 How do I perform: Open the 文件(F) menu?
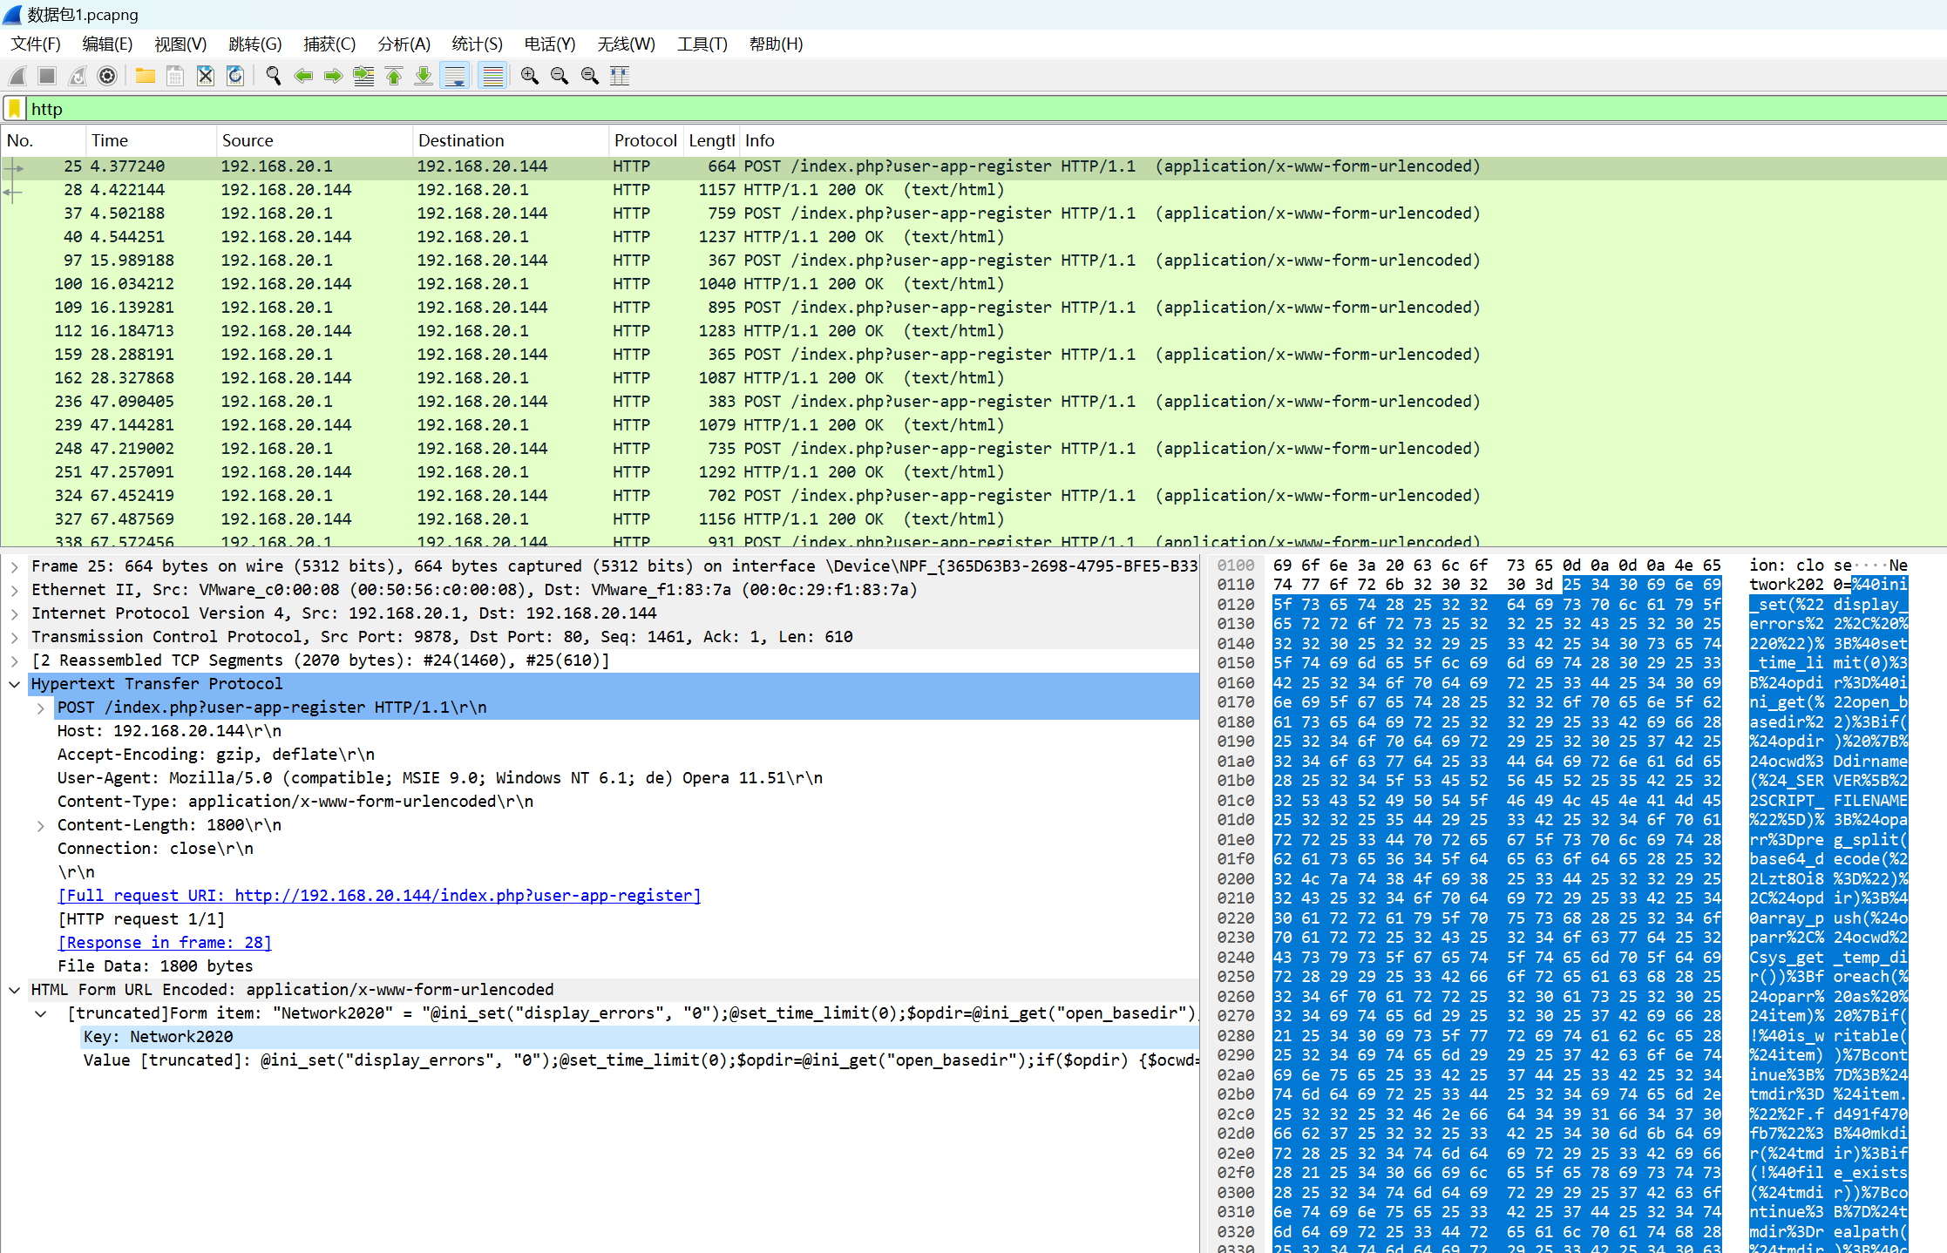pos(36,44)
